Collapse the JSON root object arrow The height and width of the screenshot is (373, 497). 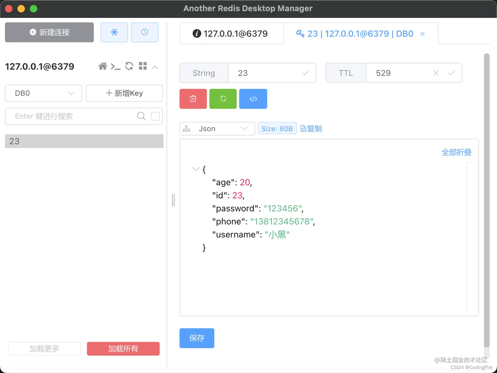coord(196,169)
